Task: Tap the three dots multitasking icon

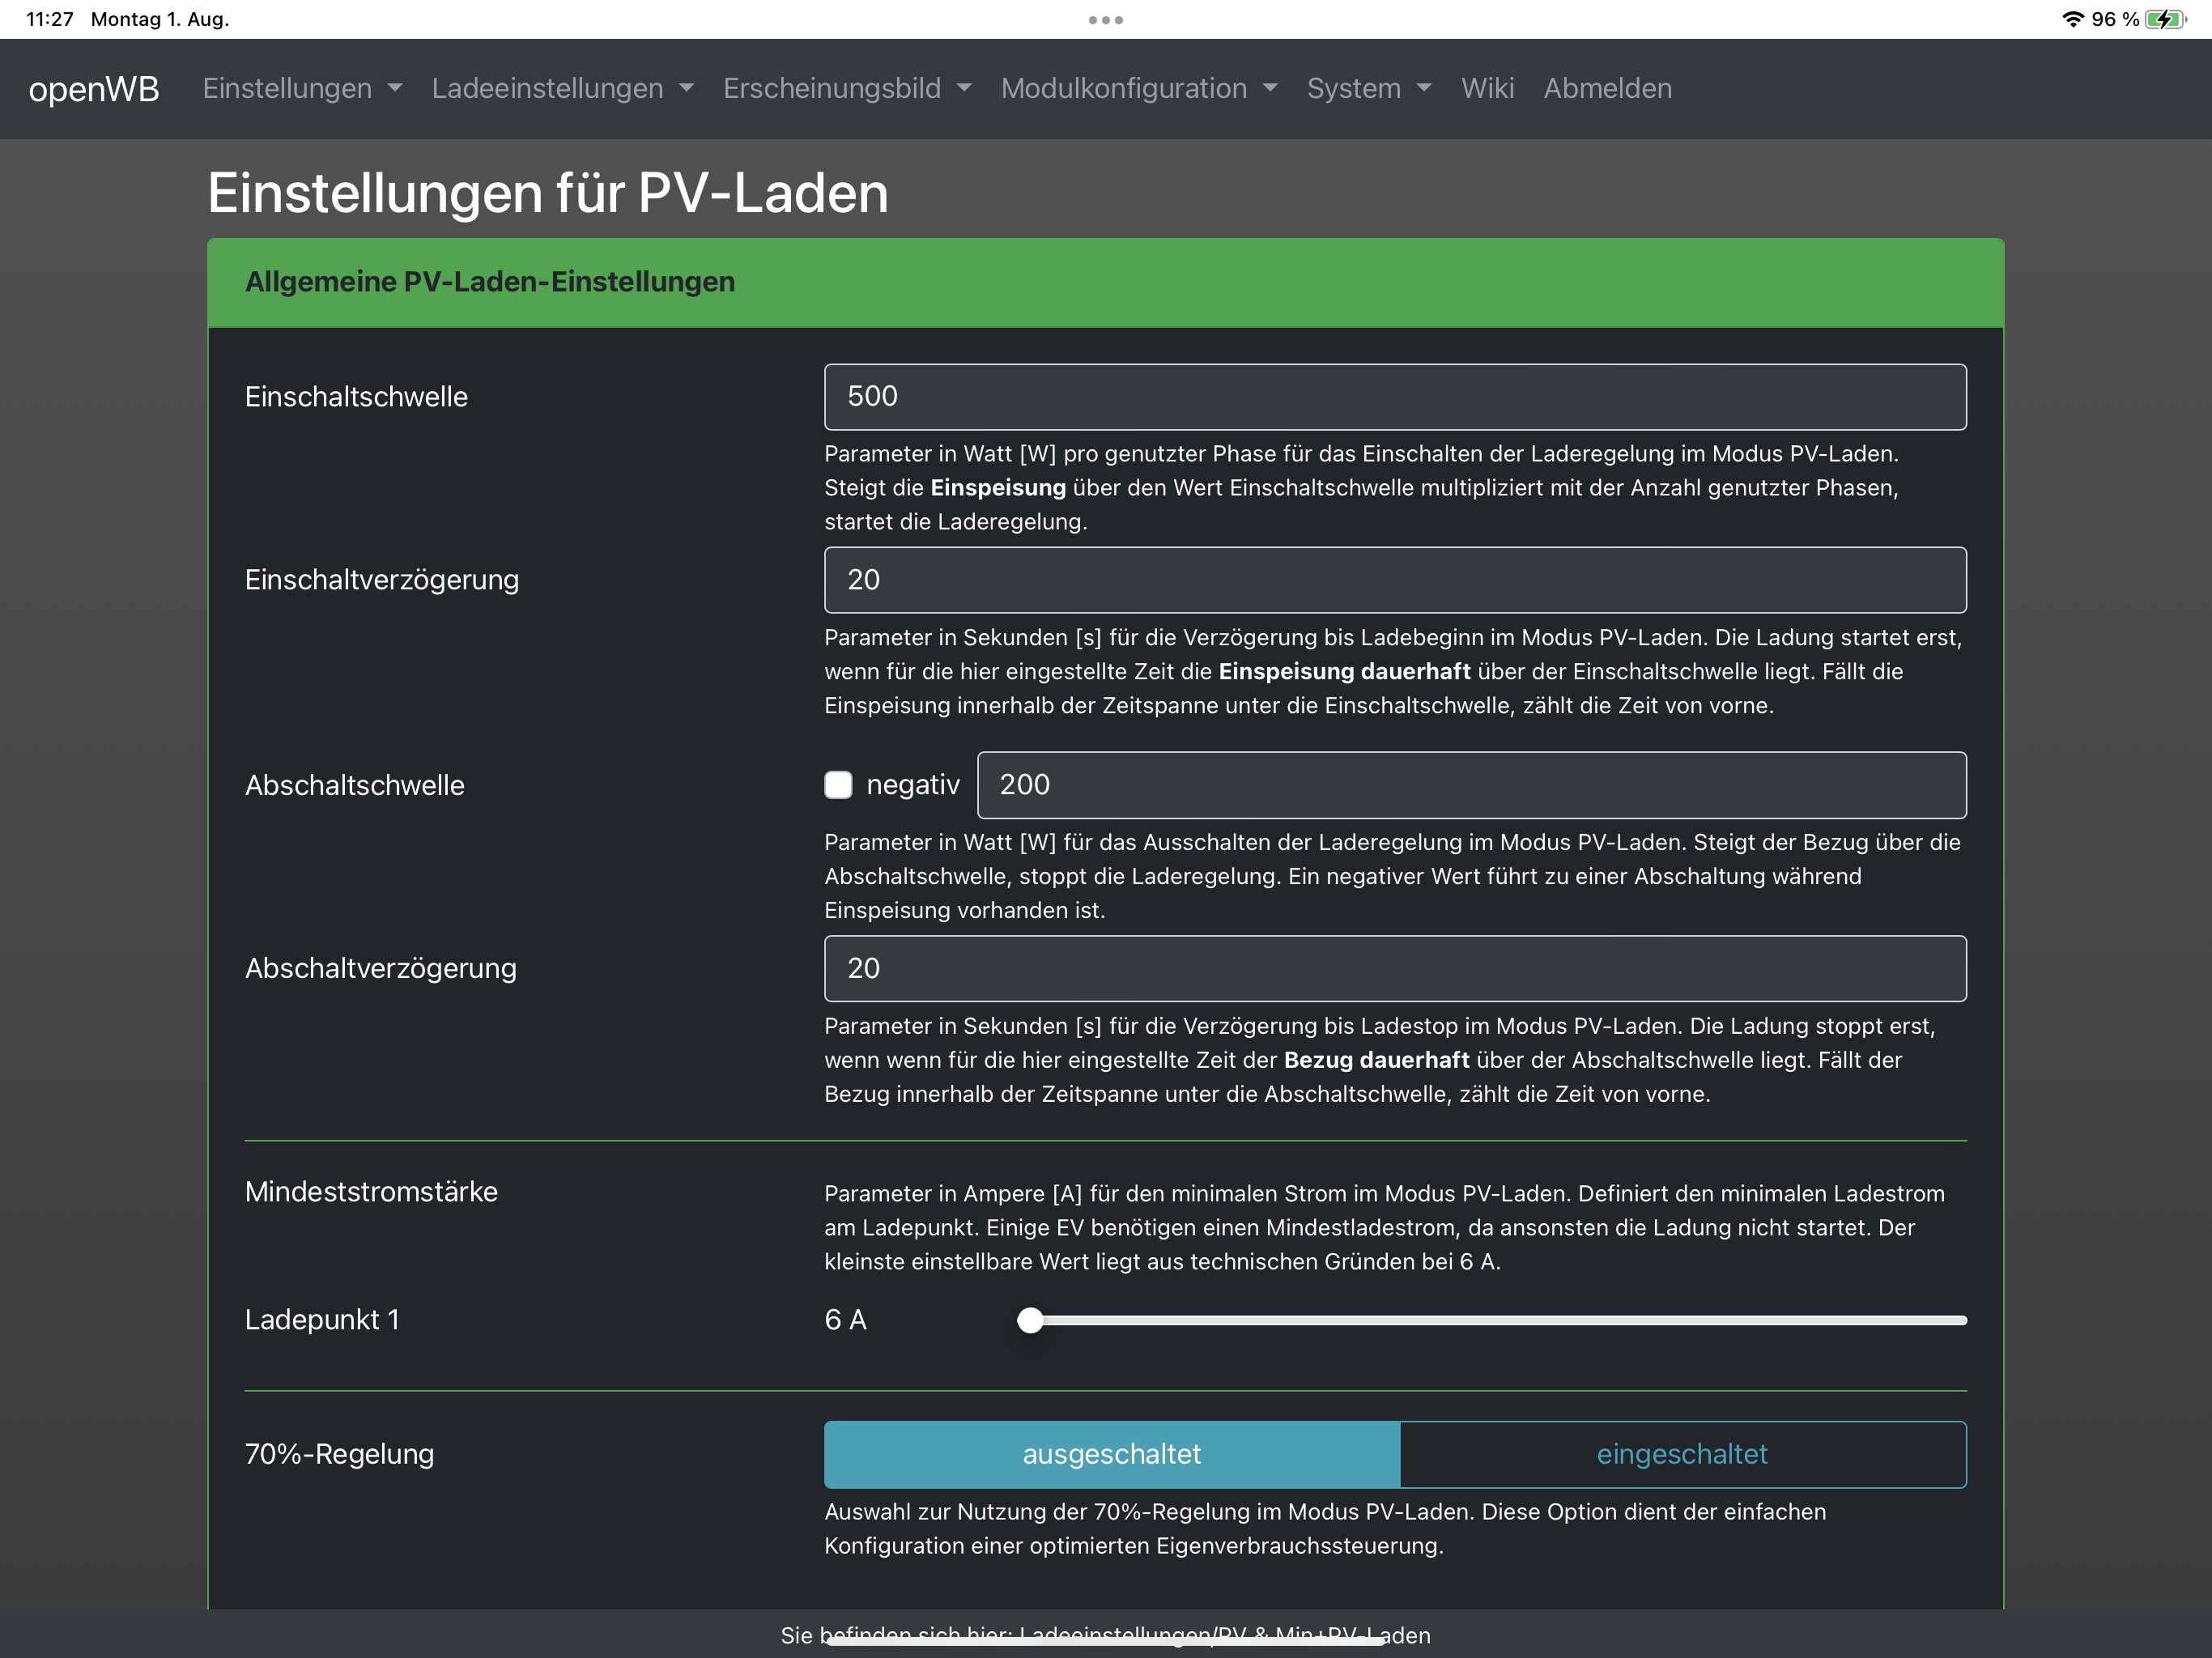Action: click(1105, 20)
